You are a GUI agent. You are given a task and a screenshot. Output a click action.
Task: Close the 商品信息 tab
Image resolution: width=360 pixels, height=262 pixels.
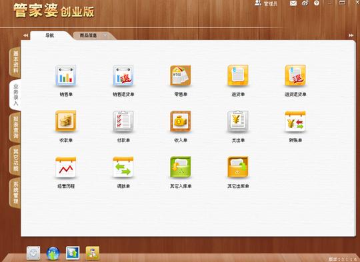105,35
